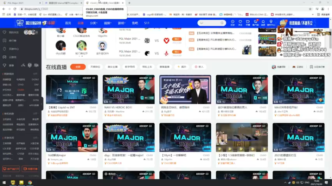This screenshot has height=186, width=332.
Task: Select 直播 in the Douyu navigation
Action: tap(81, 23)
